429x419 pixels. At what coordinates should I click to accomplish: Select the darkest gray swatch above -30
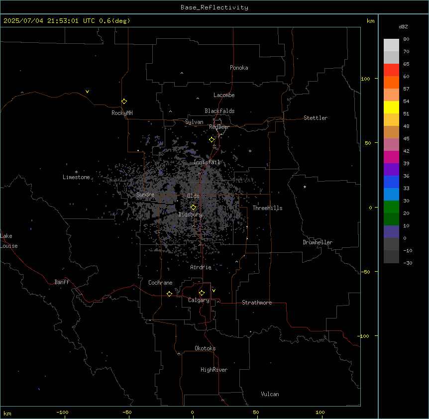[x=391, y=257]
